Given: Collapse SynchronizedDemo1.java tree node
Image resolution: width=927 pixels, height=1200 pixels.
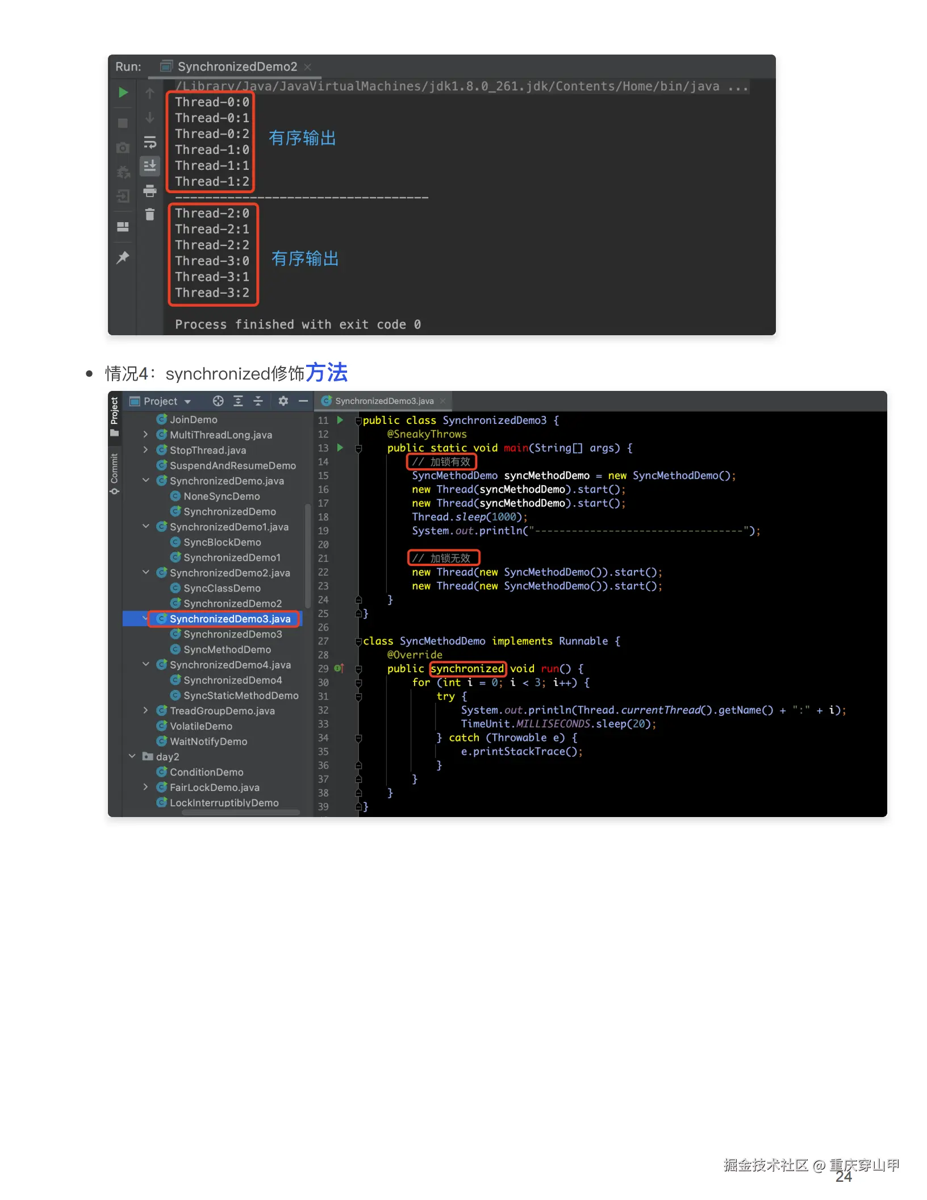Looking at the screenshot, I should tap(145, 527).
